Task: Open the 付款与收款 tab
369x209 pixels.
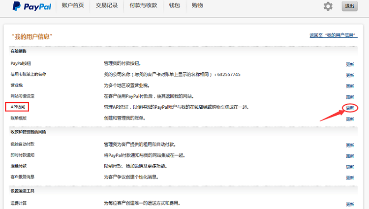Action: [x=143, y=5]
